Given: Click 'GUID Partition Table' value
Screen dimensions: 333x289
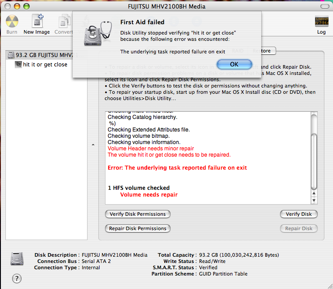Looking at the screenshot, I should tap(223, 274).
